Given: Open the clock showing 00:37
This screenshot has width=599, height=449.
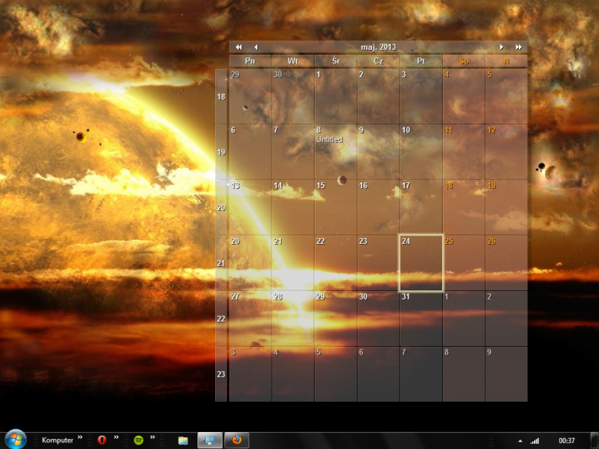Looking at the screenshot, I should [567, 441].
